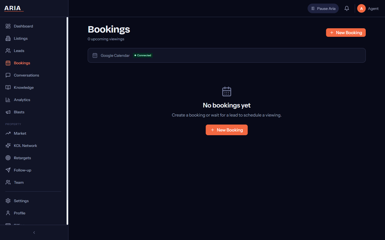Click the Connected status badge
The height and width of the screenshot is (240, 385).
coord(143,55)
